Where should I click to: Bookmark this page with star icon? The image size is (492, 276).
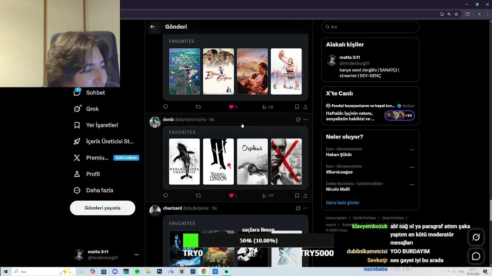click(456, 14)
